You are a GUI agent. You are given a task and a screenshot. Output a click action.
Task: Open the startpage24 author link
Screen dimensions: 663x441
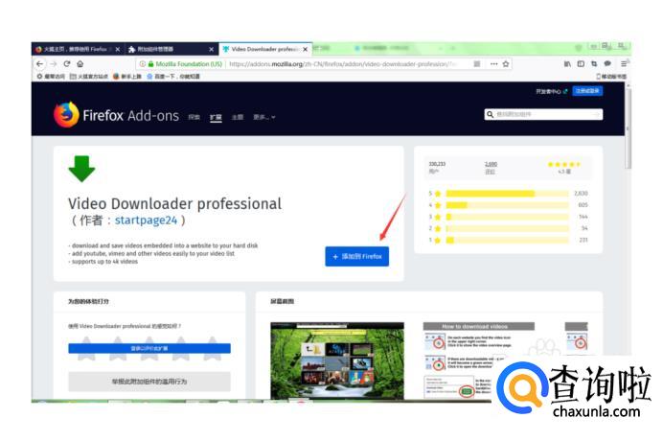pyautogui.click(x=146, y=220)
